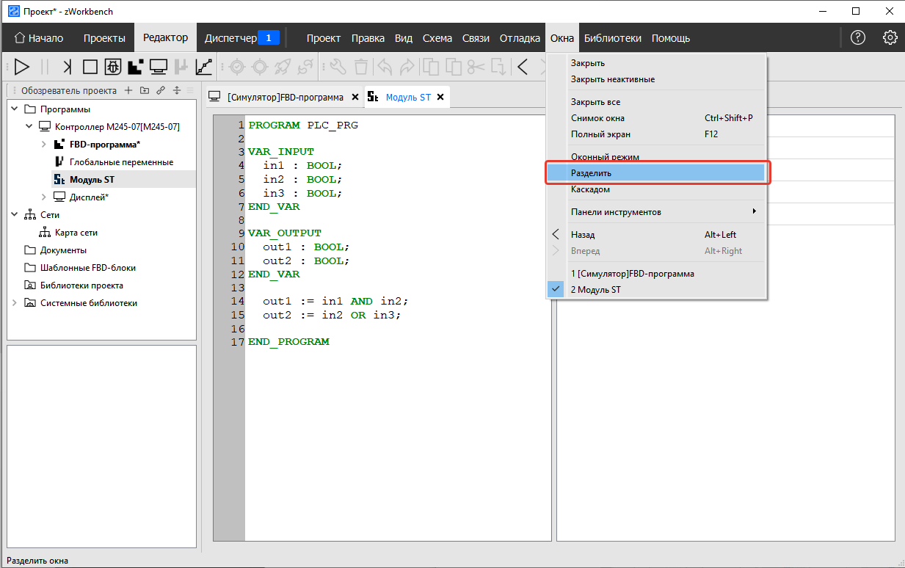
Task: Choose 'Разделить' in Окна menu
Action: [x=591, y=173]
